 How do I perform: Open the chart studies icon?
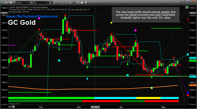[59, 3]
